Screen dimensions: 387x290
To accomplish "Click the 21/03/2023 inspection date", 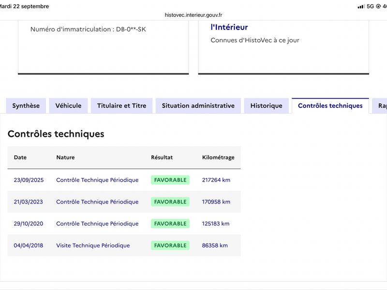I will pyautogui.click(x=29, y=202).
